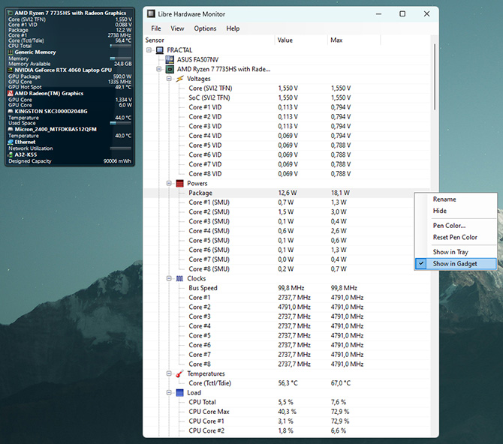This screenshot has width=503, height=444.
Task: Click the KINGSTON drive icon in gadget
Action: tap(11, 111)
